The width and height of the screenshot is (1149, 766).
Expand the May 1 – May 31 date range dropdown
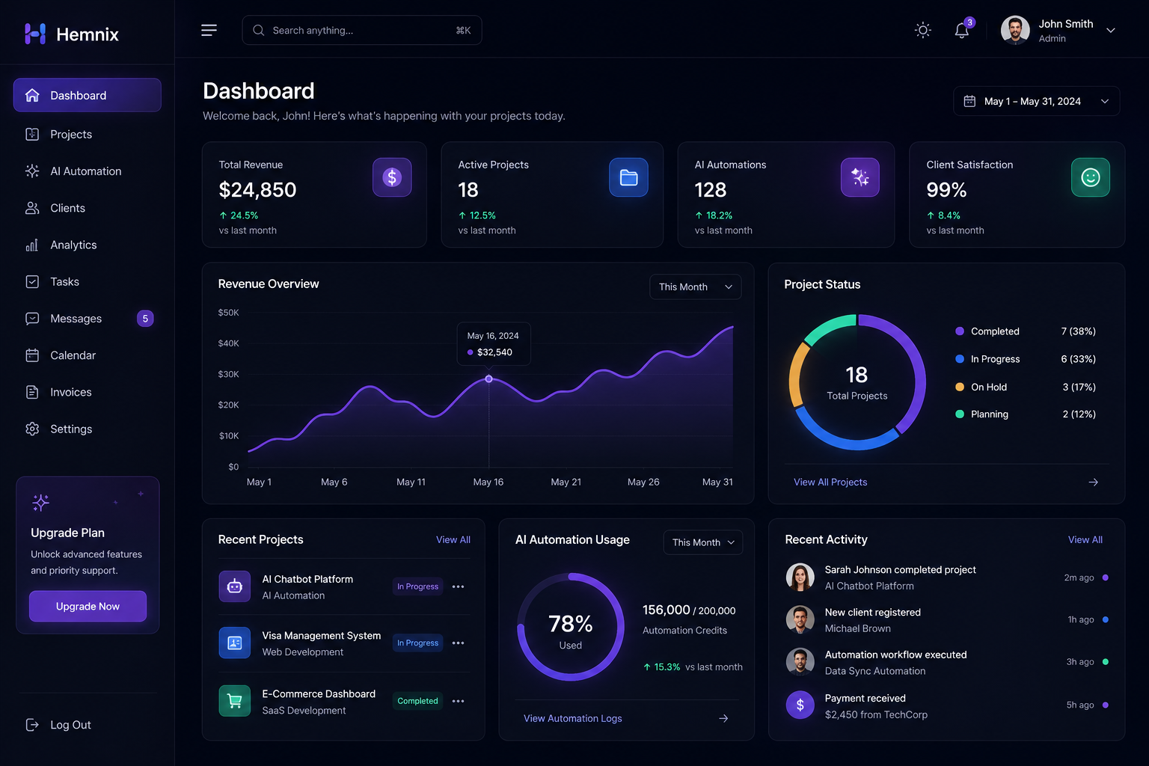1036,101
